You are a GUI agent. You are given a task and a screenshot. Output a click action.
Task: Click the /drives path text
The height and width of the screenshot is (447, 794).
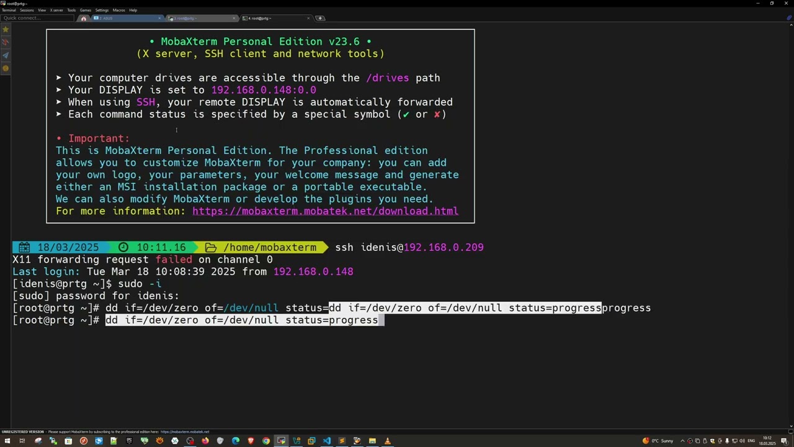tap(387, 78)
